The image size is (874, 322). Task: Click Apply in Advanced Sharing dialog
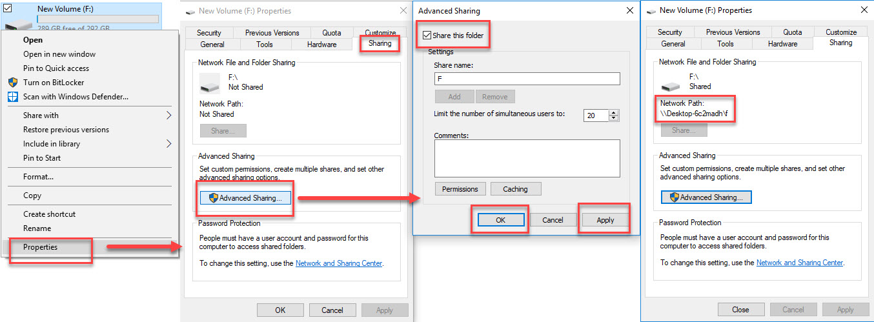pos(605,220)
